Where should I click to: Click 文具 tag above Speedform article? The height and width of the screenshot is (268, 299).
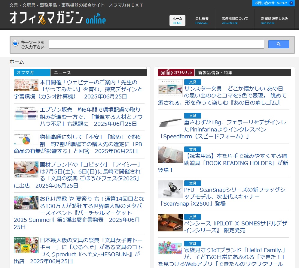pyautogui.click(x=192, y=116)
